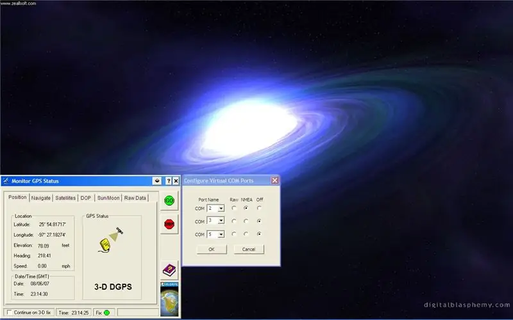This screenshot has height=320, width=513.
Task: Click the GPS receiver satellite status graphic
Action: coord(110,240)
